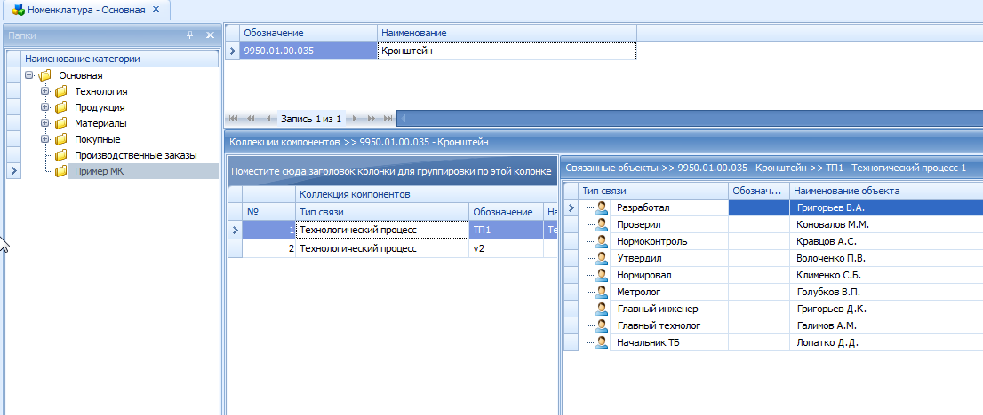Image resolution: width=983 pixels, height=415 pixels.
Task: Click the Кронштейн name cell
Action: [x=507, y=50]
